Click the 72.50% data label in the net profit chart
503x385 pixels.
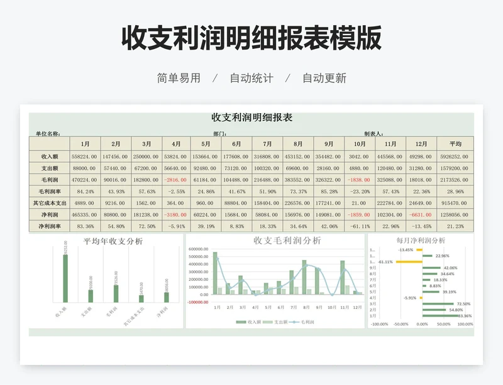tap(464, 304)
